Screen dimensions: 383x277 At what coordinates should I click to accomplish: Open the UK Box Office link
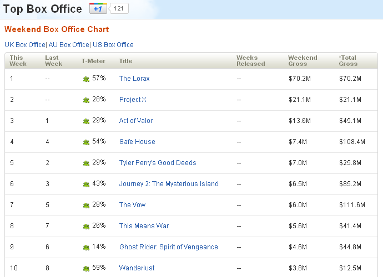point(25,45)
